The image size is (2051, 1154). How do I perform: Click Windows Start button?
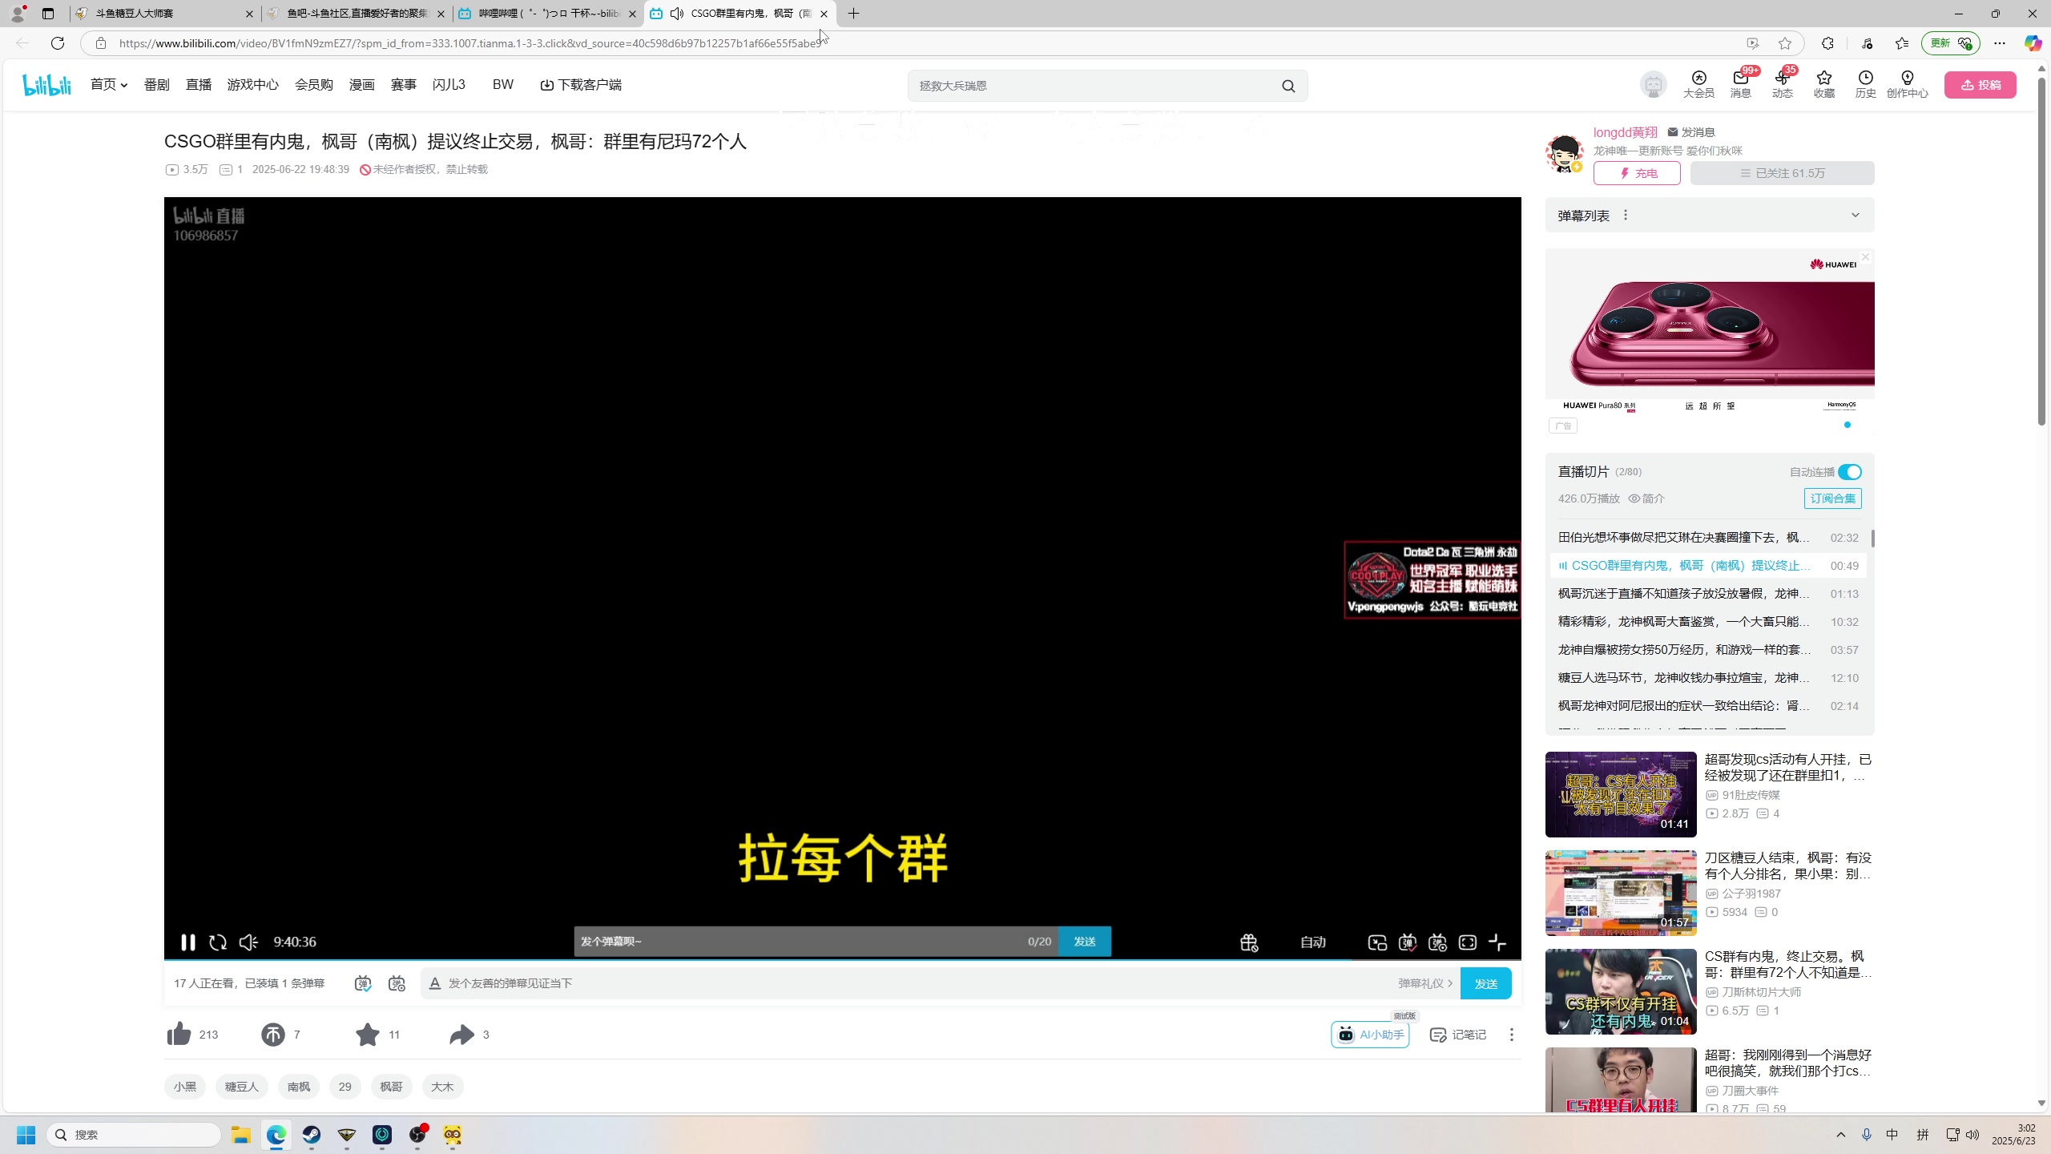point(26,1135)
